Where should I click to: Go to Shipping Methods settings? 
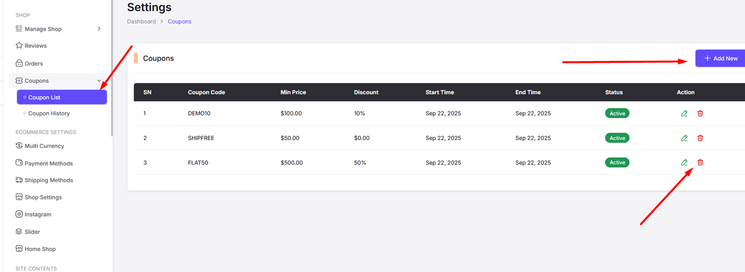click(48, 180)
